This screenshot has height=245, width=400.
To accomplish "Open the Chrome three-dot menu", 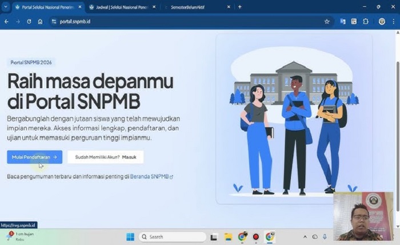I will click(394, 22).
